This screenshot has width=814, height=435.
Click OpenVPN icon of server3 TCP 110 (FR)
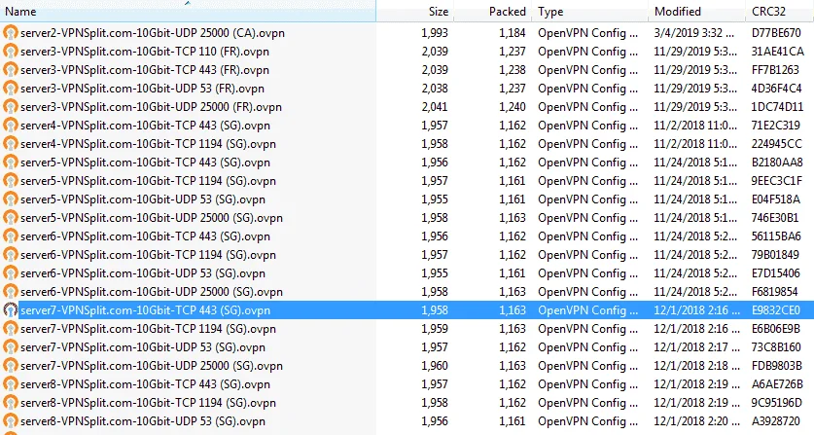point(11,52)
